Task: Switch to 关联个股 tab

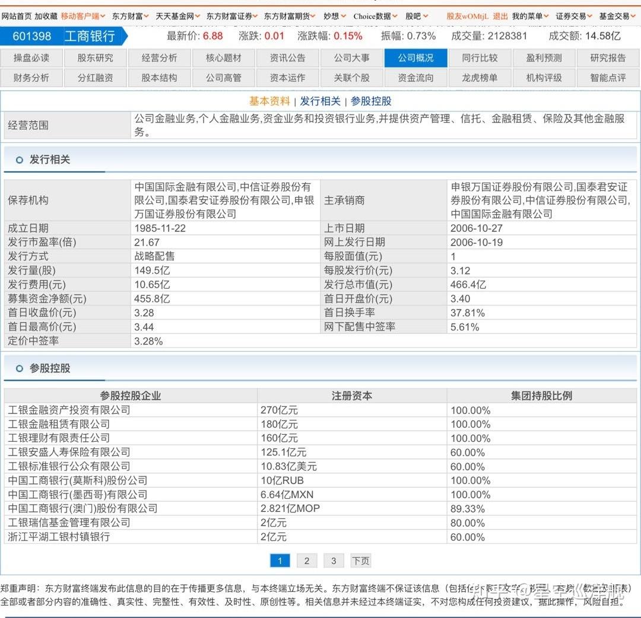Action: tap(351, 78)
